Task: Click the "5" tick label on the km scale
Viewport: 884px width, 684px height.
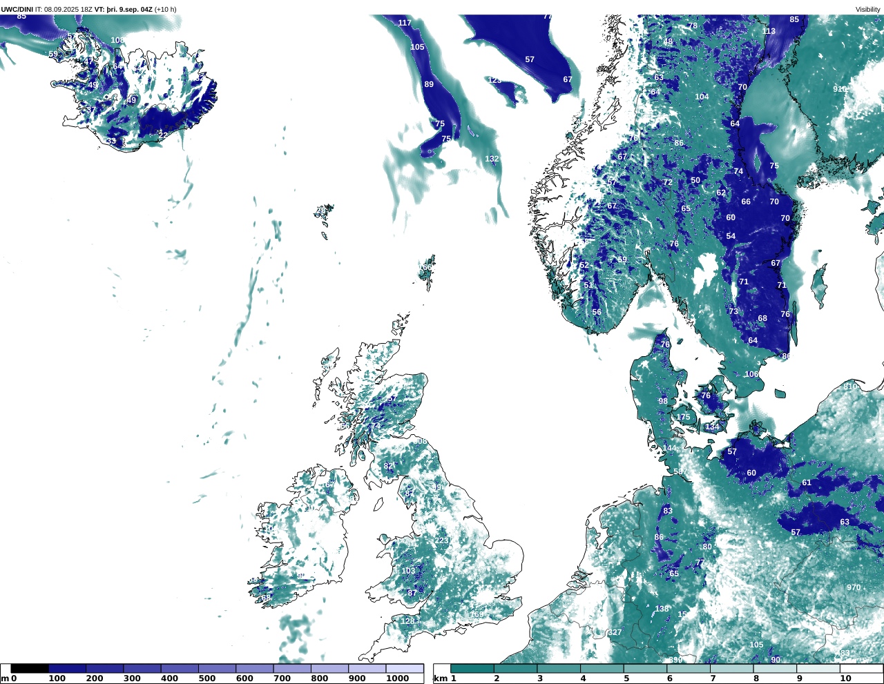Action: [626, 678]
